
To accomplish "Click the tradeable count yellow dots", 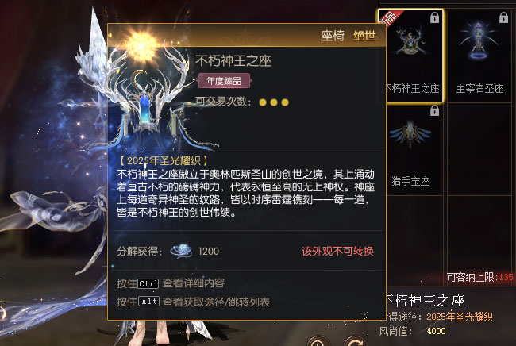I will pyautogui.click(x=274, y=102).
